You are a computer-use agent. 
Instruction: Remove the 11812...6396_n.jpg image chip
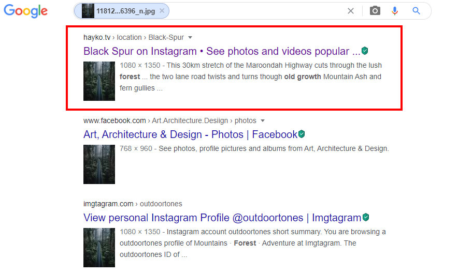[x=162, y=11]
